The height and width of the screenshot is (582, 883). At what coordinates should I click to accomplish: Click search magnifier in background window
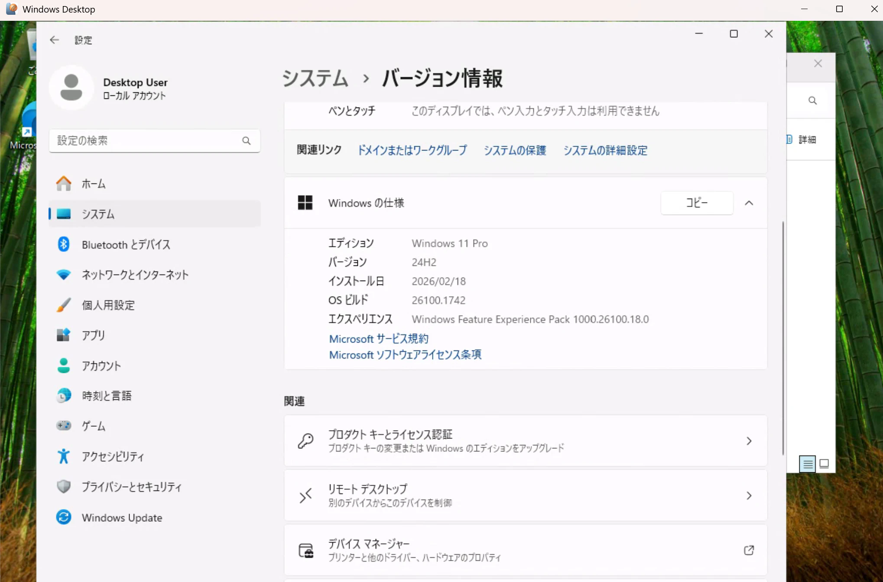812,101
